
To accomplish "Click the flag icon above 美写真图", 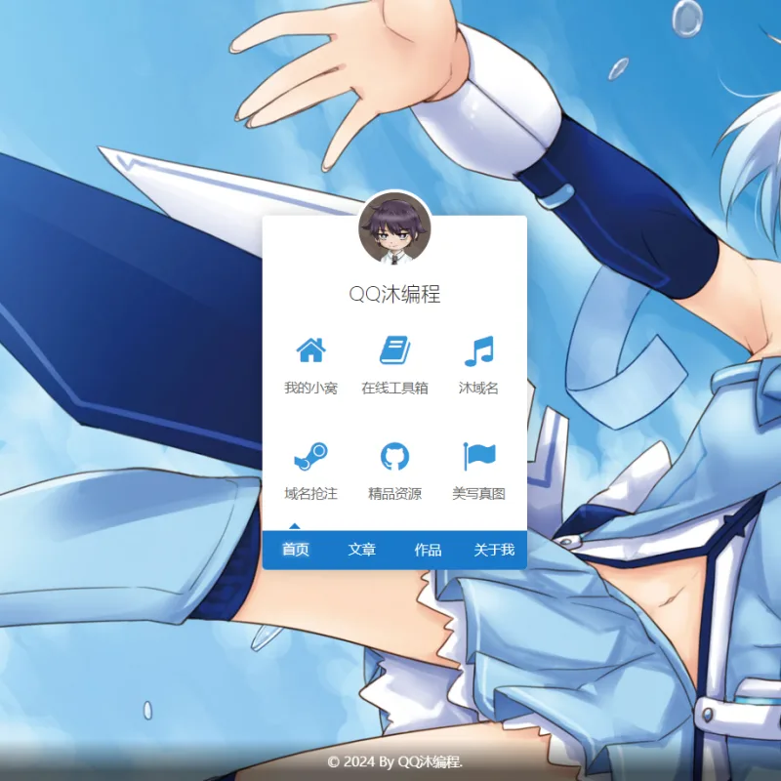I will click(478, 456).
